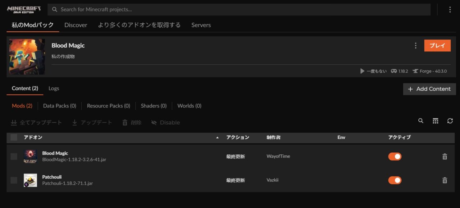This screenshot has width=460, height=208.
Task: Select the Mods (2) filter
Action: click(x=22, y=106)
